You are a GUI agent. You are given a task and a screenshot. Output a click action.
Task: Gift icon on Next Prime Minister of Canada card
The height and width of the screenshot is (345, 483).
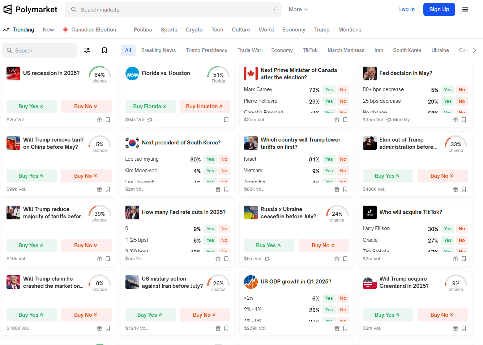click(x=337, y=120)
